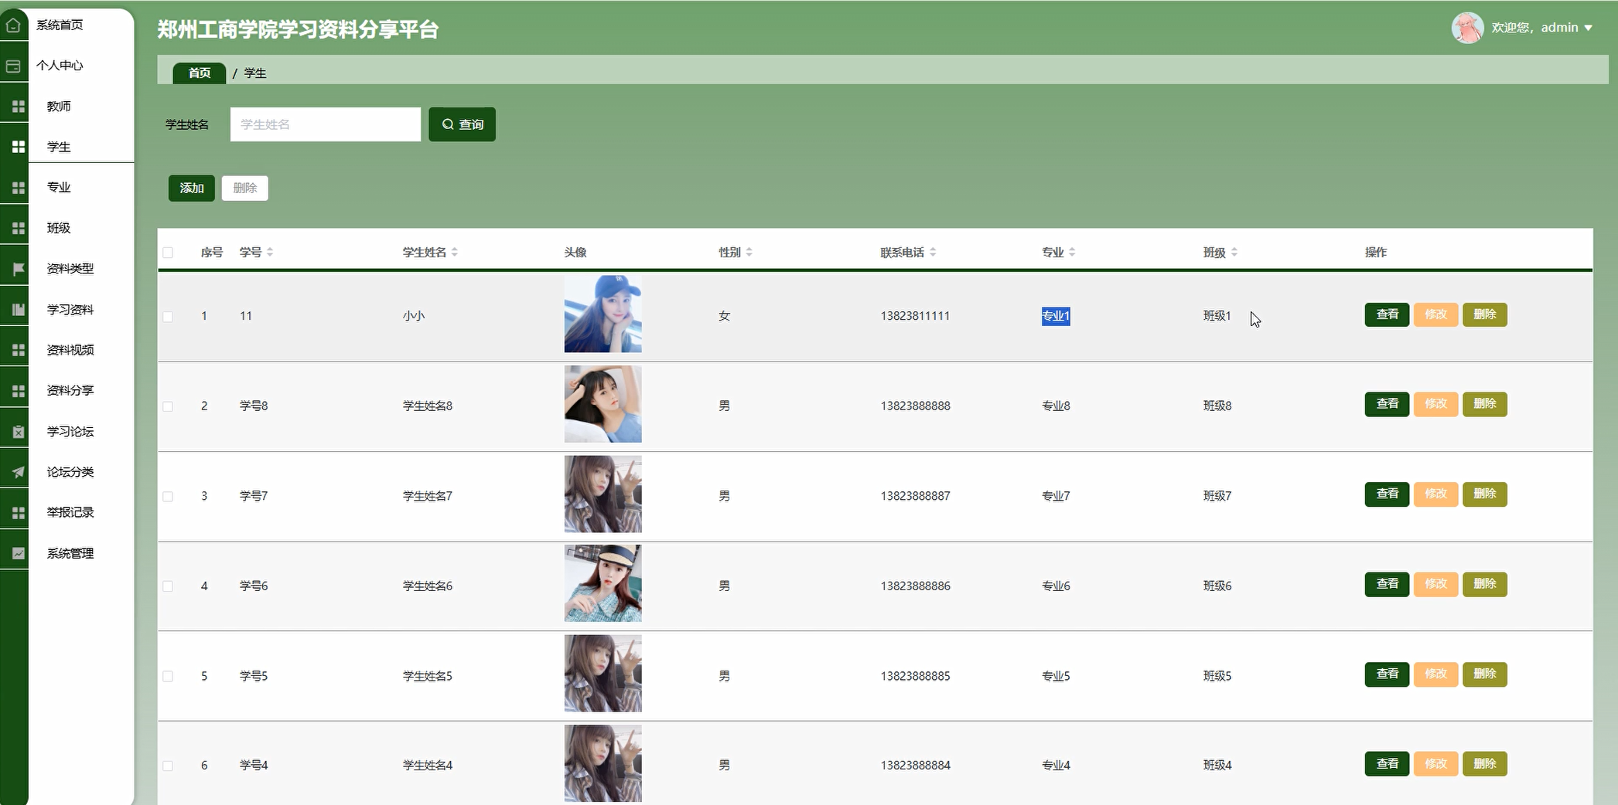The width and height of the screenshot is (1618, 805).
Task: Check the row for 学生姓名5
Action: point(168,676)
